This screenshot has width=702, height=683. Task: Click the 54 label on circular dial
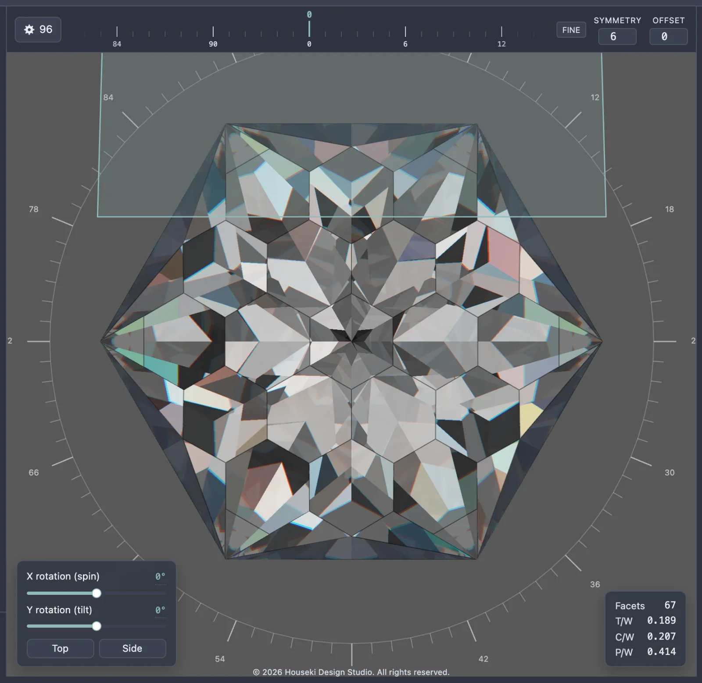pos(220,659)
